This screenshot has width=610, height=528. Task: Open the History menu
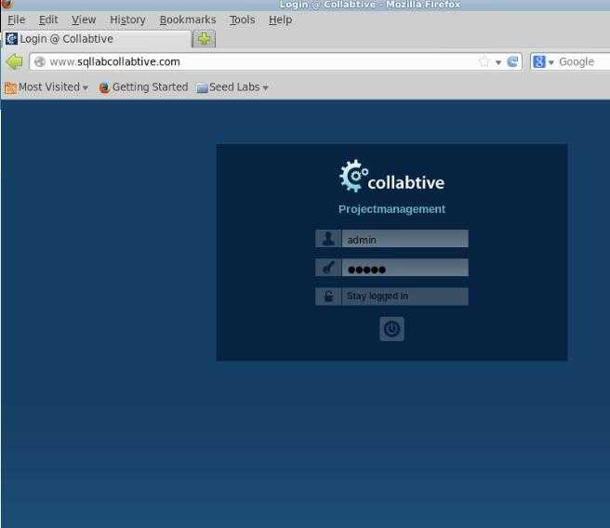(x=127, y=20)
